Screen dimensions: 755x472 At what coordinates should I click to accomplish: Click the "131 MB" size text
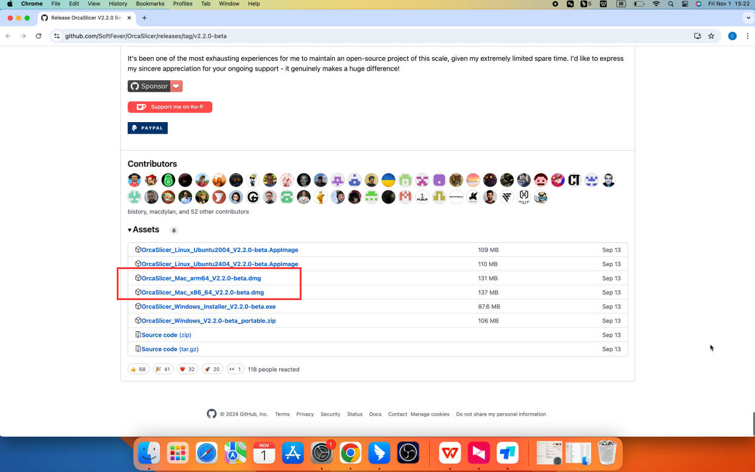tap(488, 278)
